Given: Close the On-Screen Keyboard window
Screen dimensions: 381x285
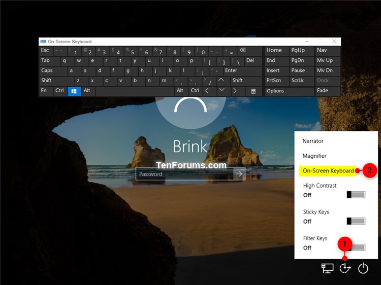Looking at the screenshot, I should pyautogui.click(x=334, y=42).
